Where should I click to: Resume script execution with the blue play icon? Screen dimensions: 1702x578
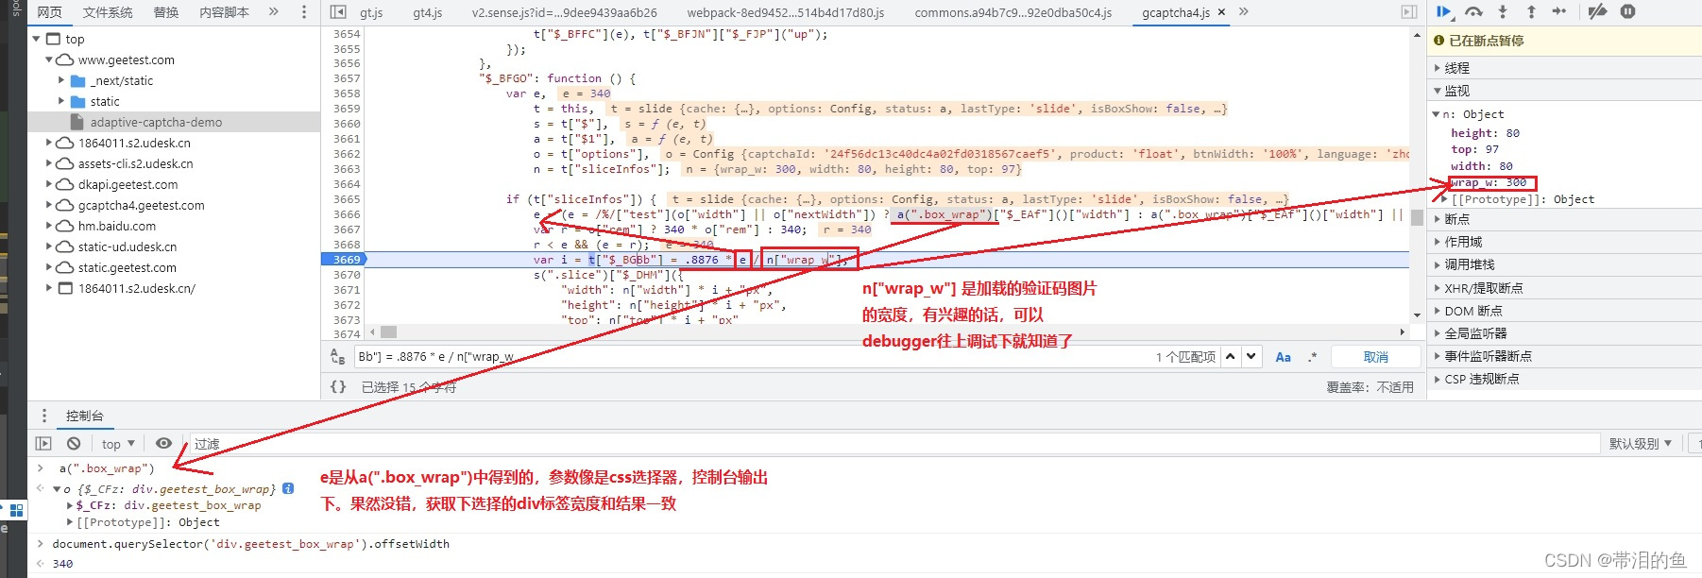pyautogui.click(x=1444, y=12)
